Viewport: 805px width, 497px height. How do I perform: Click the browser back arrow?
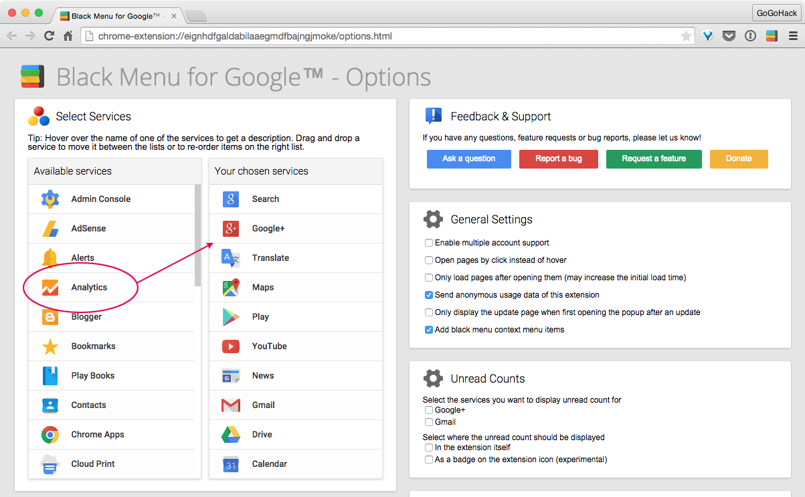11,36
